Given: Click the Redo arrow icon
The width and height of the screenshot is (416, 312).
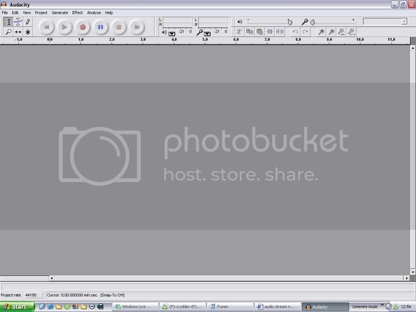Looking at the screenshot, I should coord(305,32).
